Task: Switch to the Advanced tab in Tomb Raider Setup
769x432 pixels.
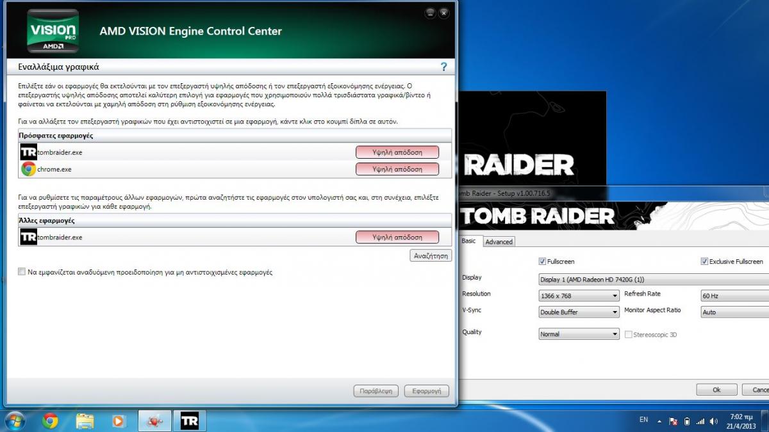Action: pyautogui.click(x=499, y=242)
